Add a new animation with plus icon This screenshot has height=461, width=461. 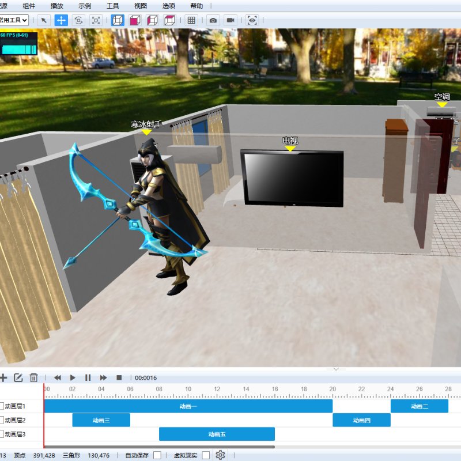coord(3,378)
